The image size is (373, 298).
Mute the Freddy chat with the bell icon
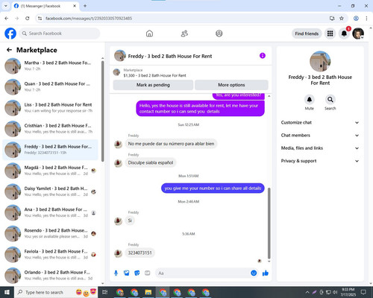[310, 100]
